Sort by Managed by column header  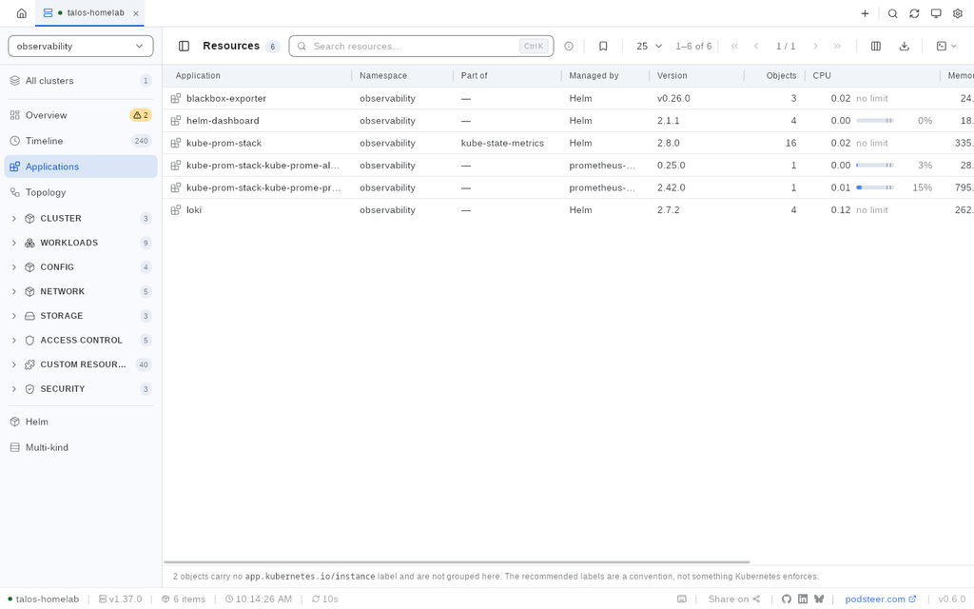tap(594, 76)
